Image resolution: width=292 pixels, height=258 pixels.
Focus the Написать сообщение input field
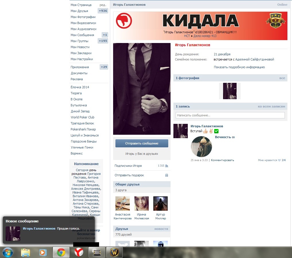tap(230, 115)
